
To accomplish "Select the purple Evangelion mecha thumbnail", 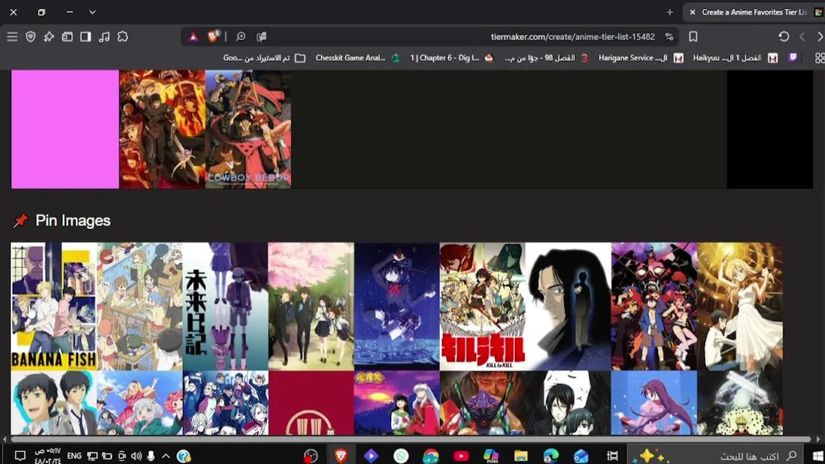I will 482,403.
